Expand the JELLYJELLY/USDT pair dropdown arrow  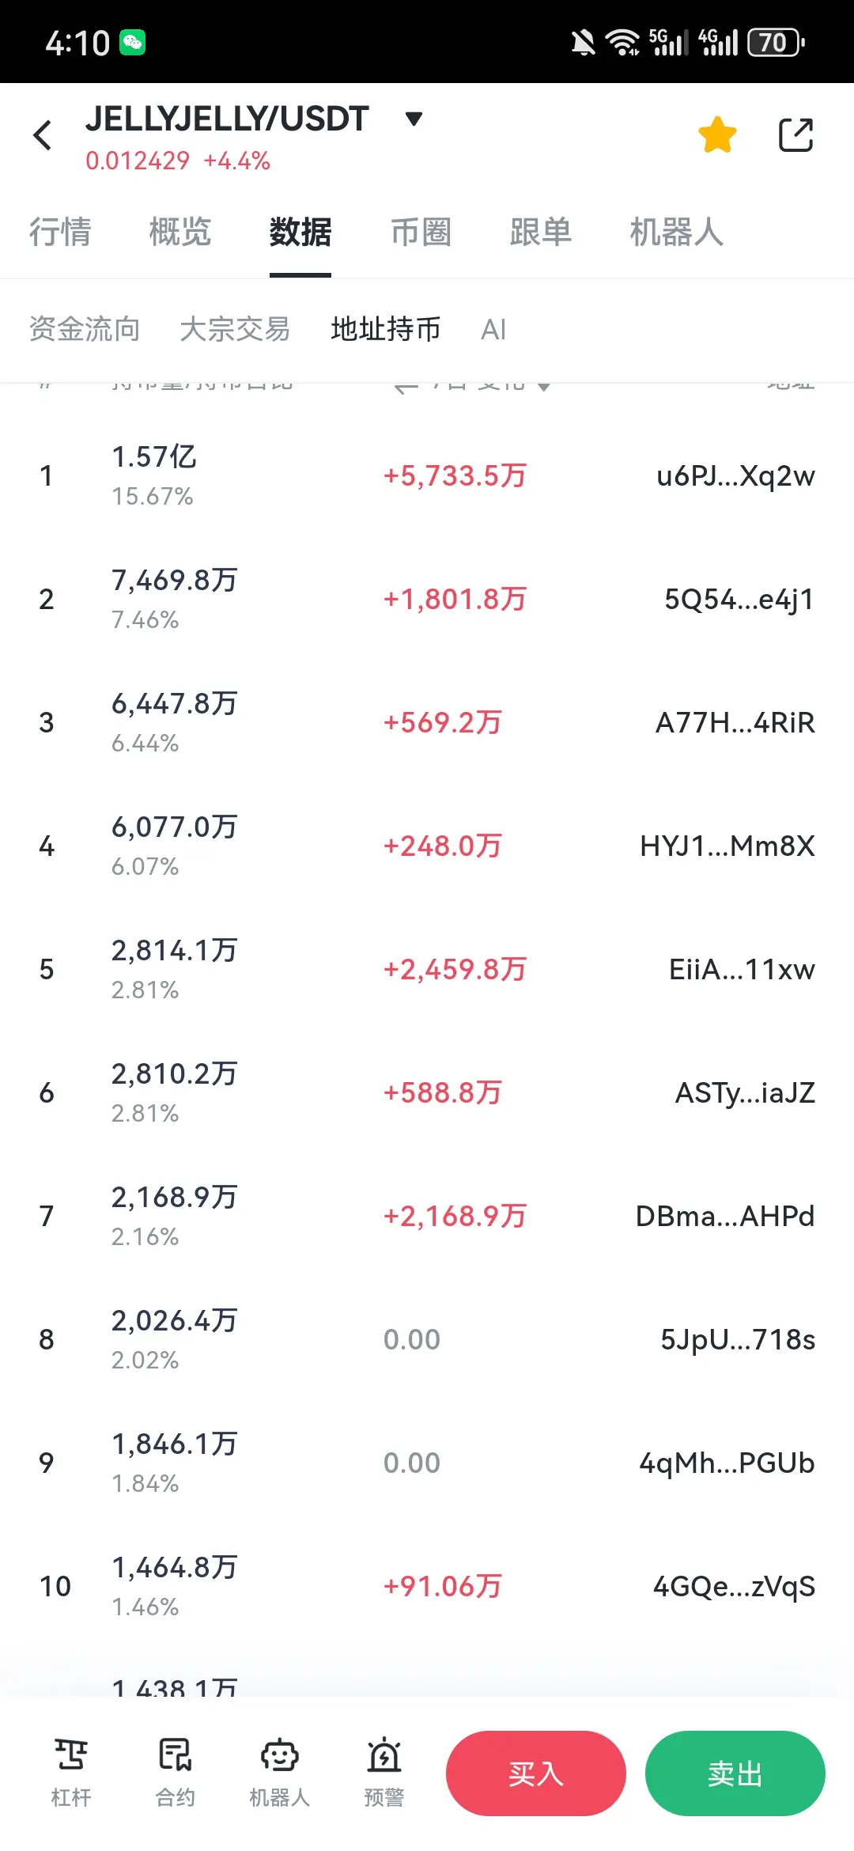(414, 119)
